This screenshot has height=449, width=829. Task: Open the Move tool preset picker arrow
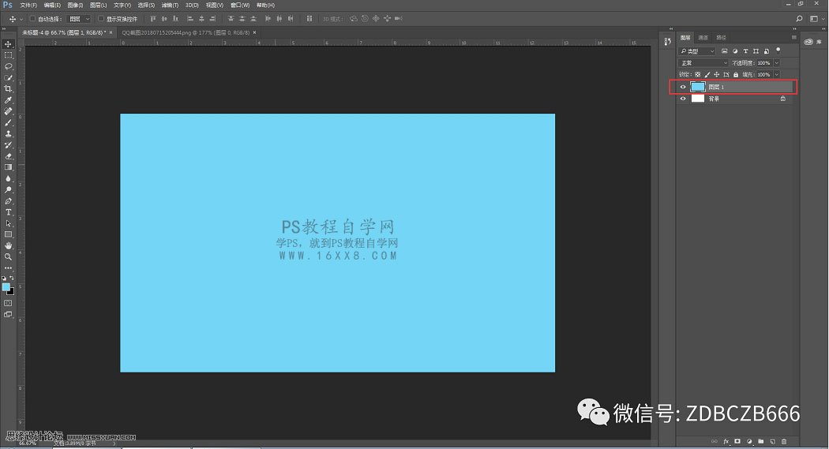click(x=21, y=19)
